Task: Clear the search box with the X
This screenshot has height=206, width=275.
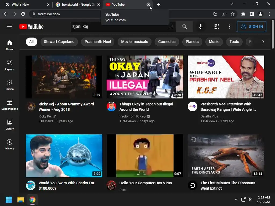Action: click(171, 27)
